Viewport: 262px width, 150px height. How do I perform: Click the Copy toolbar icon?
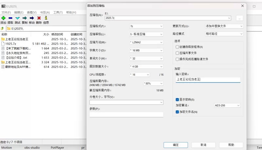[25, 18]
